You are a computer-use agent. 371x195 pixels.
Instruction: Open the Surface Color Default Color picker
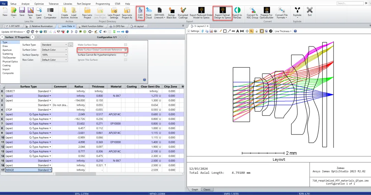pyautogui.click(x=54, y=50)
